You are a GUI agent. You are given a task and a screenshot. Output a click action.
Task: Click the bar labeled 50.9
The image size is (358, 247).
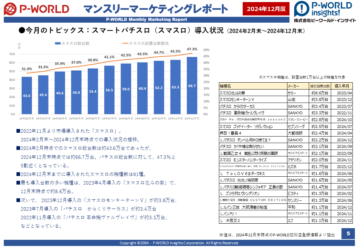click(76, 92)
